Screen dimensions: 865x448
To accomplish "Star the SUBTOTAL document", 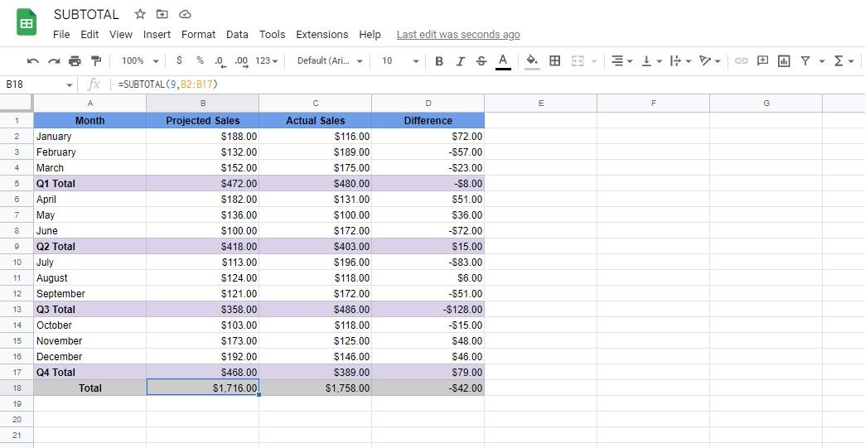I will point(140,14).
